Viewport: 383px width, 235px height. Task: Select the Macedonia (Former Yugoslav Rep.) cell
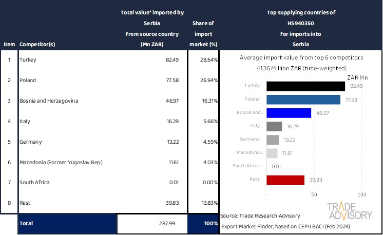click(61, 163)
